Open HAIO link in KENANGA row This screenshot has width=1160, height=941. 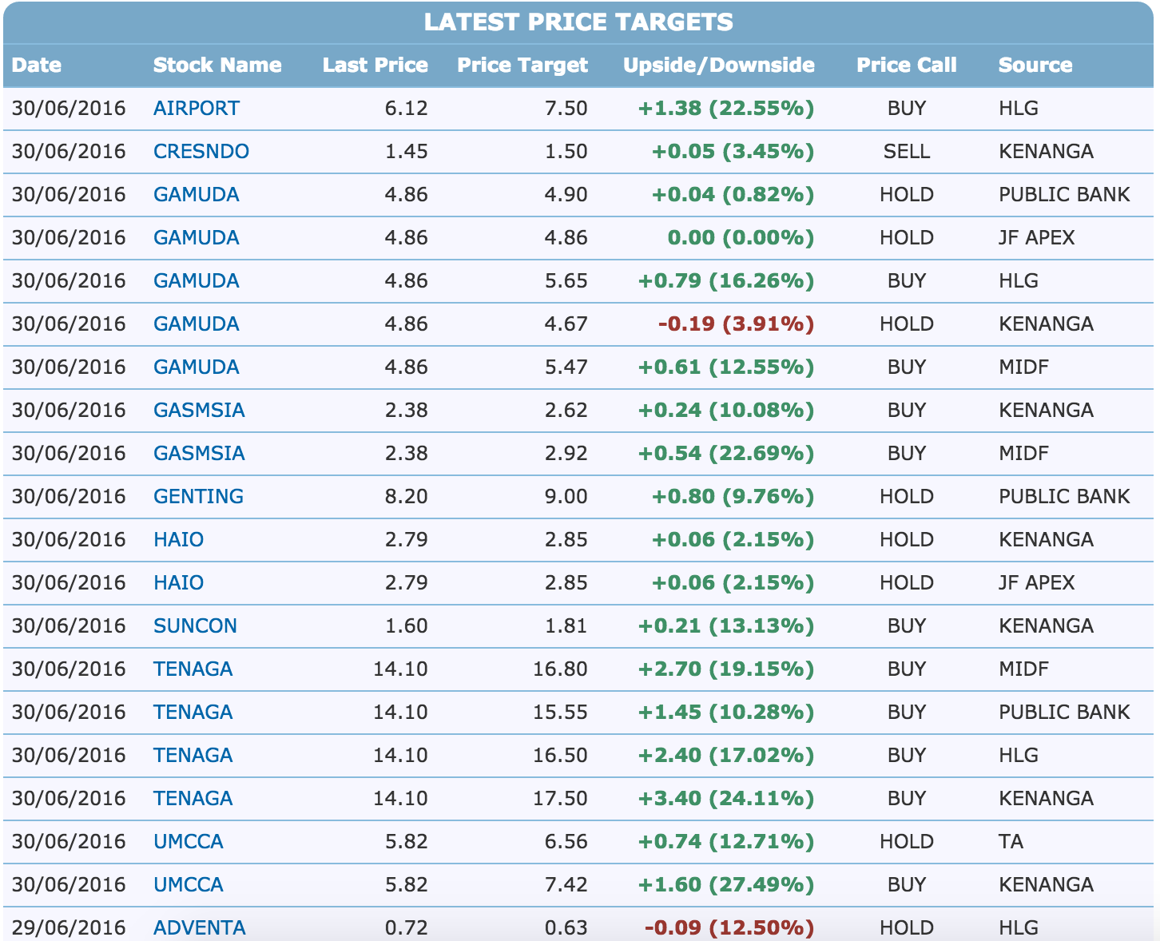[178, 540]
